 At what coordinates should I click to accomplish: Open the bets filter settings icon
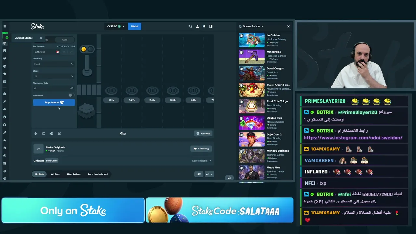199,174
